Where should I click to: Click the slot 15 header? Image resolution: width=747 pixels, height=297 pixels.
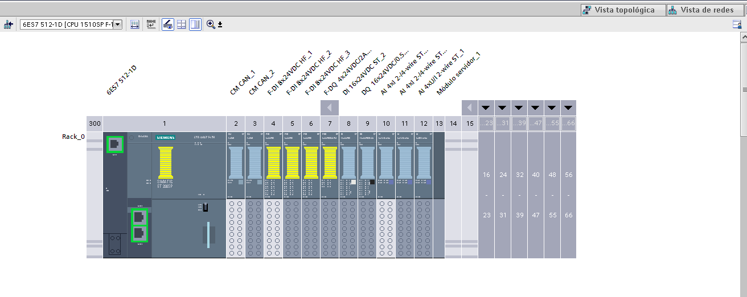470,123
